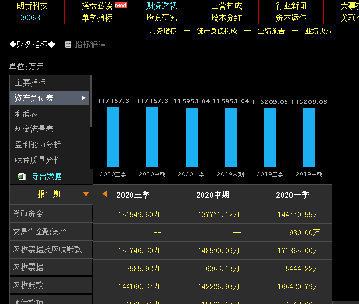Select 利润表 in the side menu
Screen dimensions: 359x304
(x=50, y=114)
